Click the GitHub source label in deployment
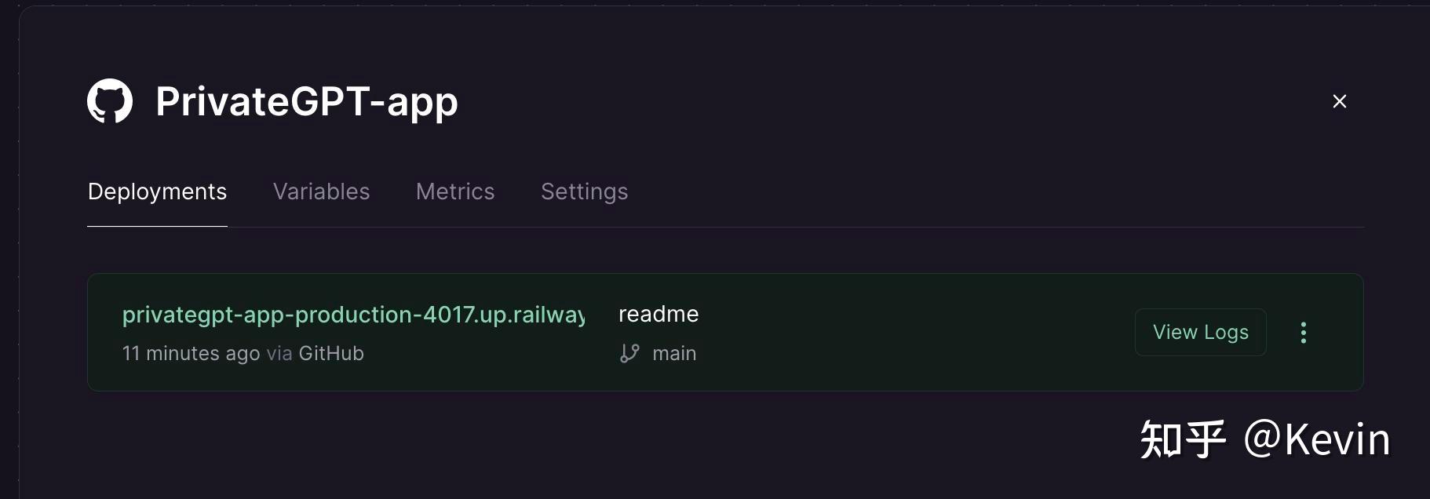 [x=331, y=353]
